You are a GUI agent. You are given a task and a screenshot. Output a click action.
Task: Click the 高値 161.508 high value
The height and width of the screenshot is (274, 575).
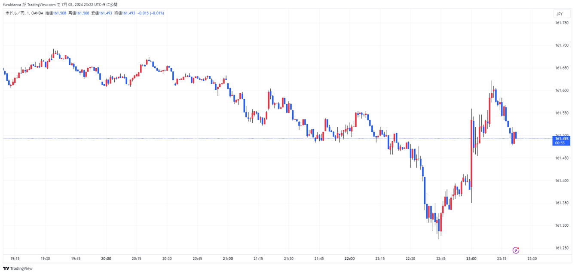point(83,13)
